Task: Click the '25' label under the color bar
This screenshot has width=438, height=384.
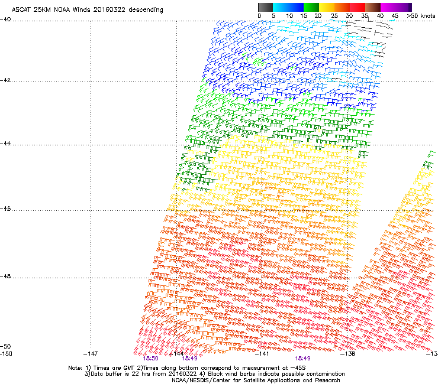Action: 334,15
